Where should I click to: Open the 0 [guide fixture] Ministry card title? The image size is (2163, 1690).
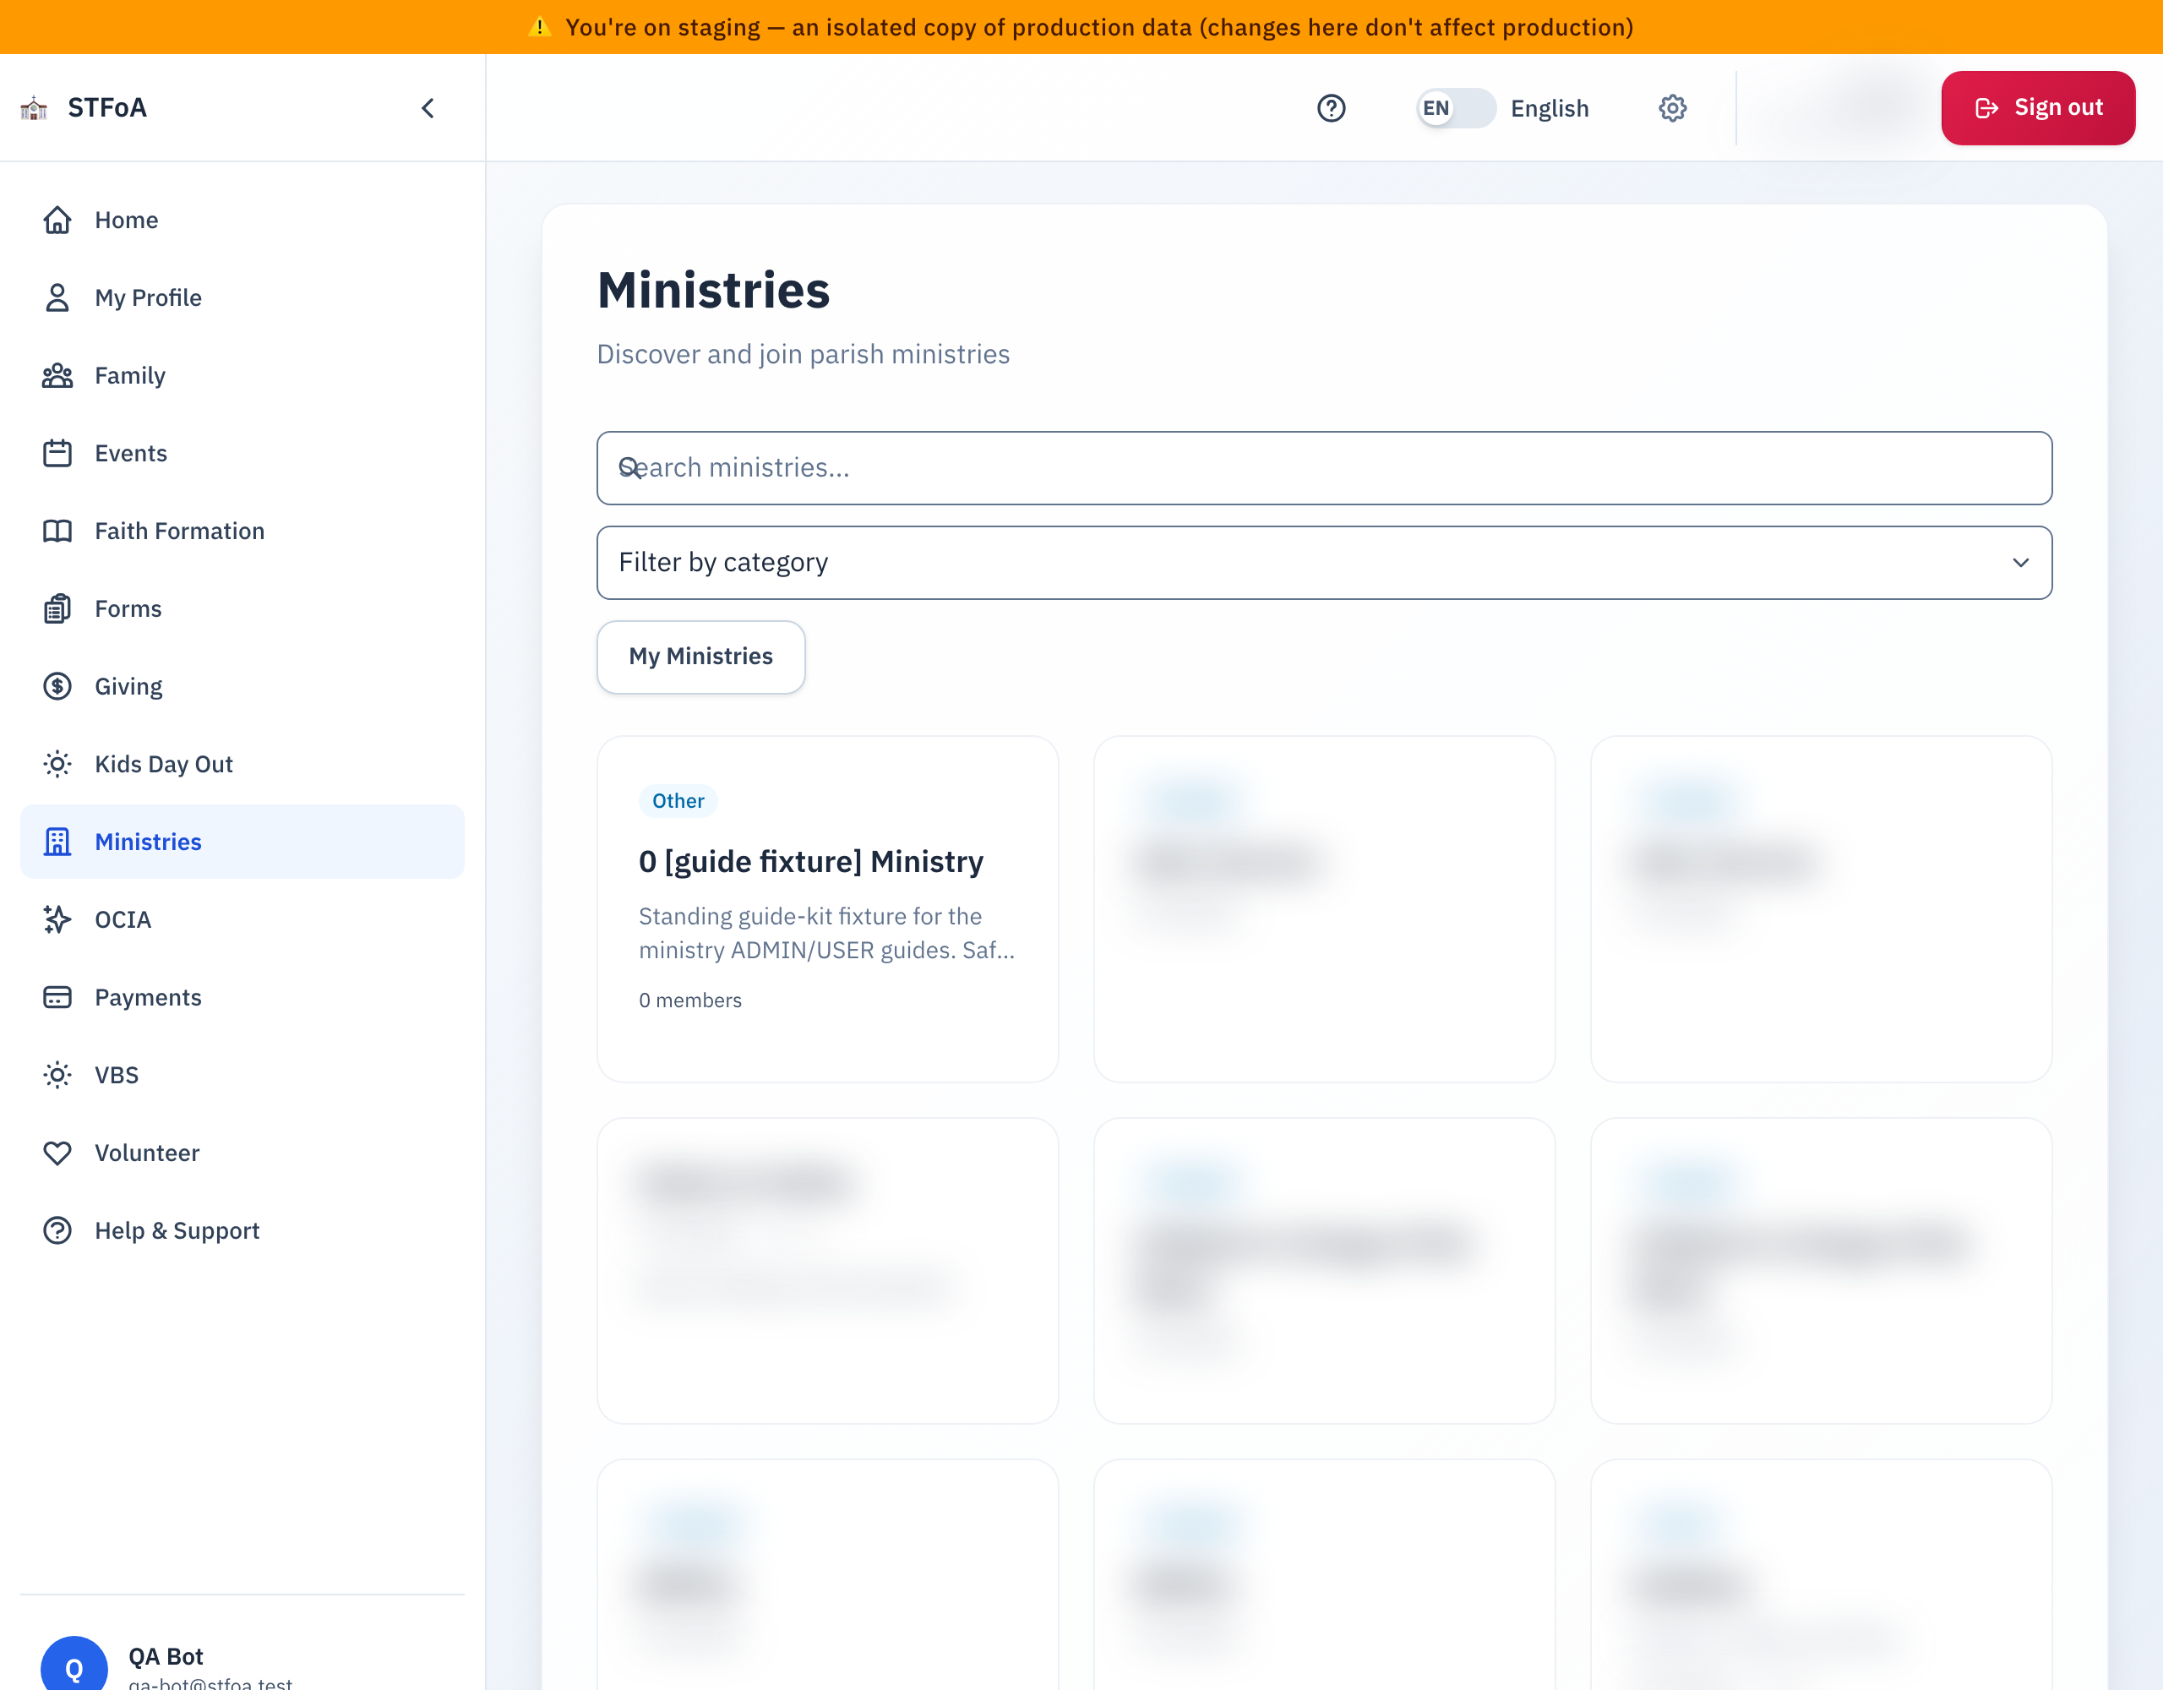pos(811,861)
